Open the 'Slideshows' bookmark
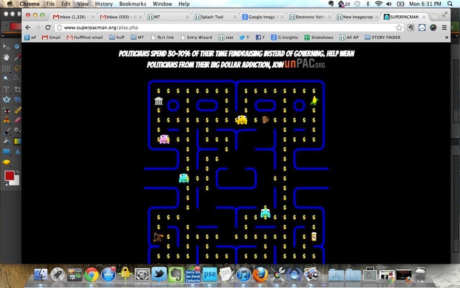The width and height of the screenshot is (460, 288). [319, 37]
